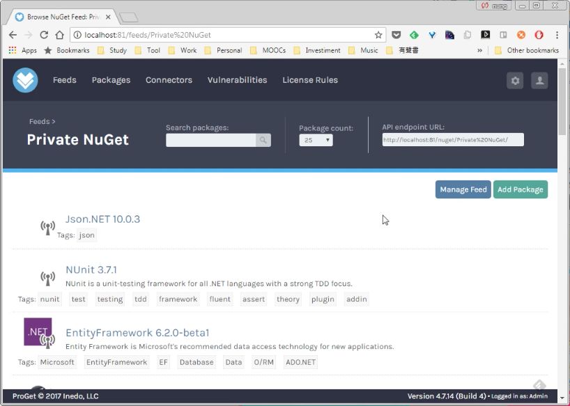Click the black square play extension icon
The image size is (570, 406).
[x=485, y=35]
